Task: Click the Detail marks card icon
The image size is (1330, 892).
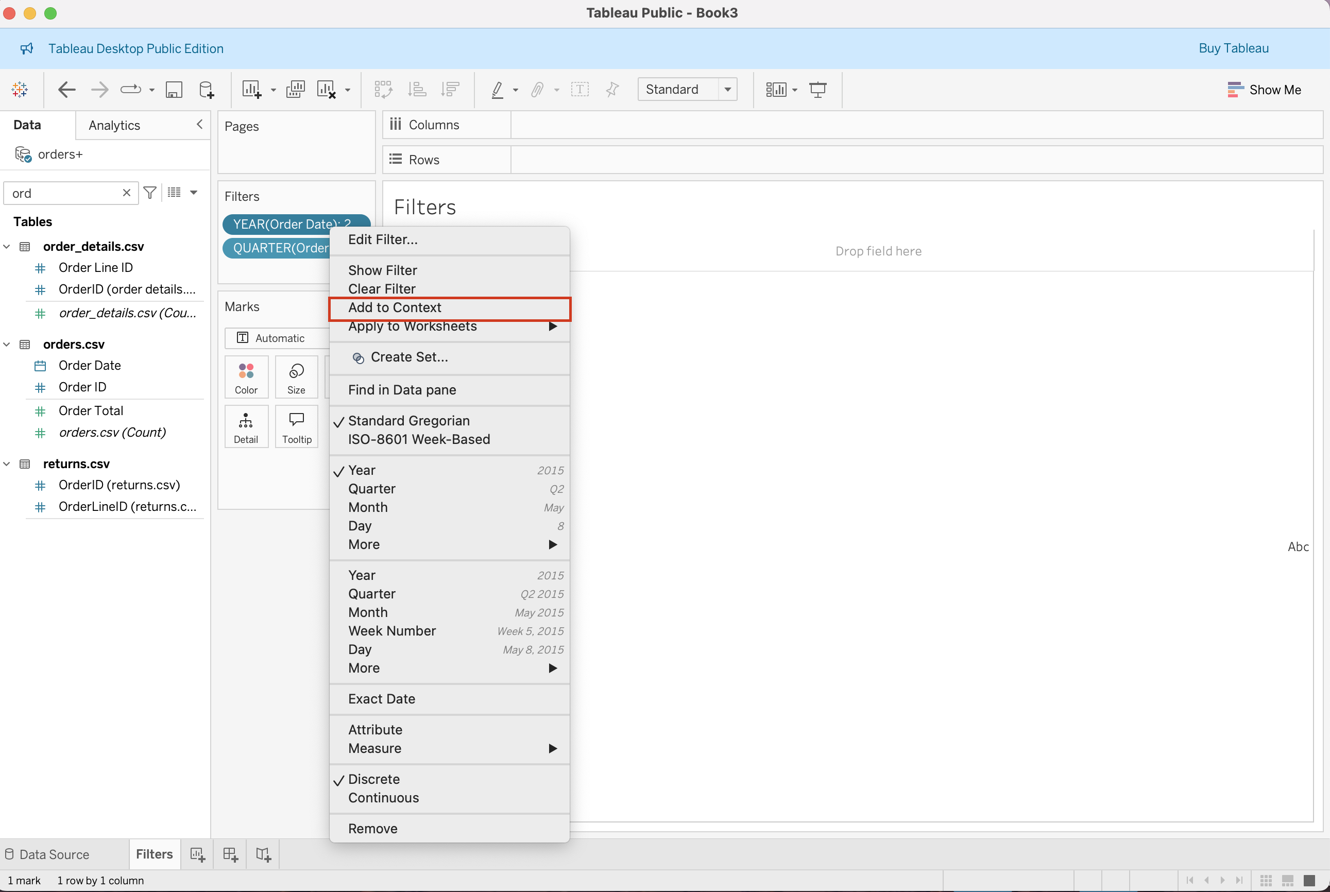Action: point(246,426)
